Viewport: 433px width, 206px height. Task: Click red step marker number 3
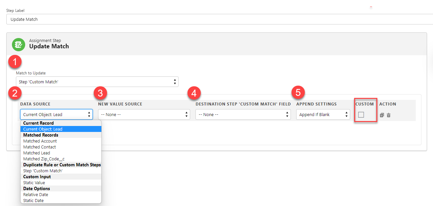pos(100,93)
